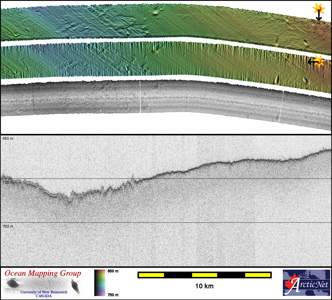This screenshot has height=300, width=332.
Task: Click the 650 m depth label on profile
Action: click(8, 139)
